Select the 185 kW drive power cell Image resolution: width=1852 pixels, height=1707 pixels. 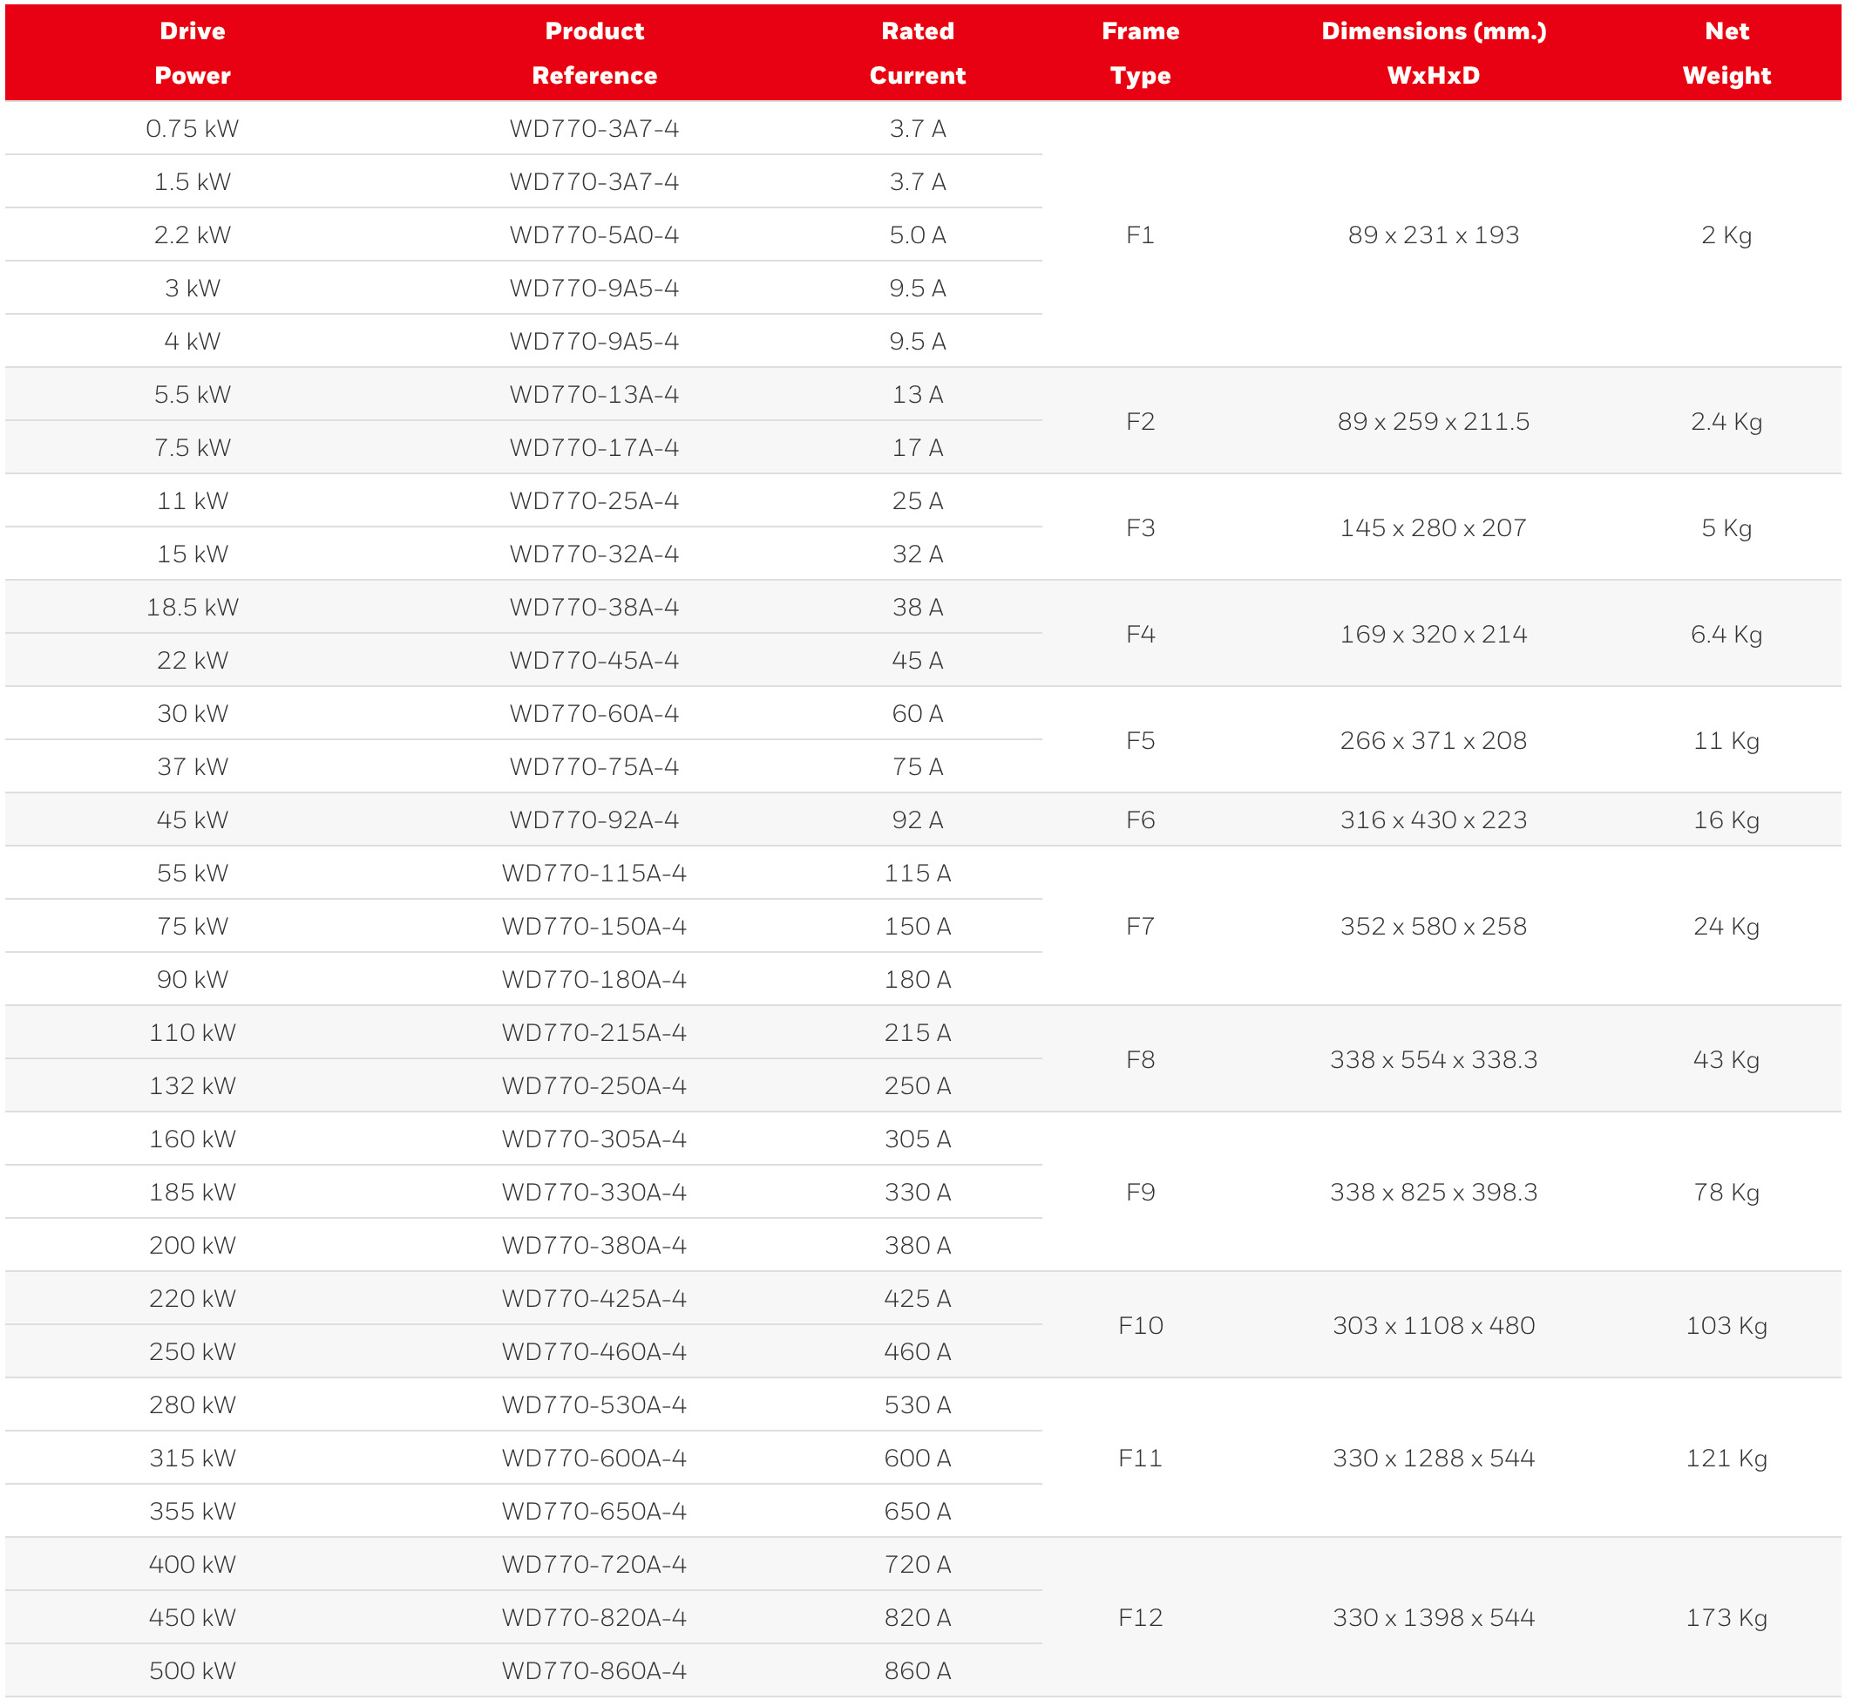coord(192,1192)
